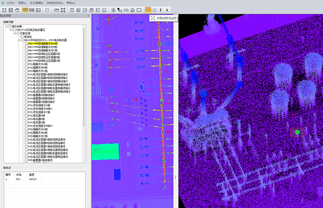Select the house-shaped toolbar icon
This screenshot has width=323, height=208.
(133, 10)
